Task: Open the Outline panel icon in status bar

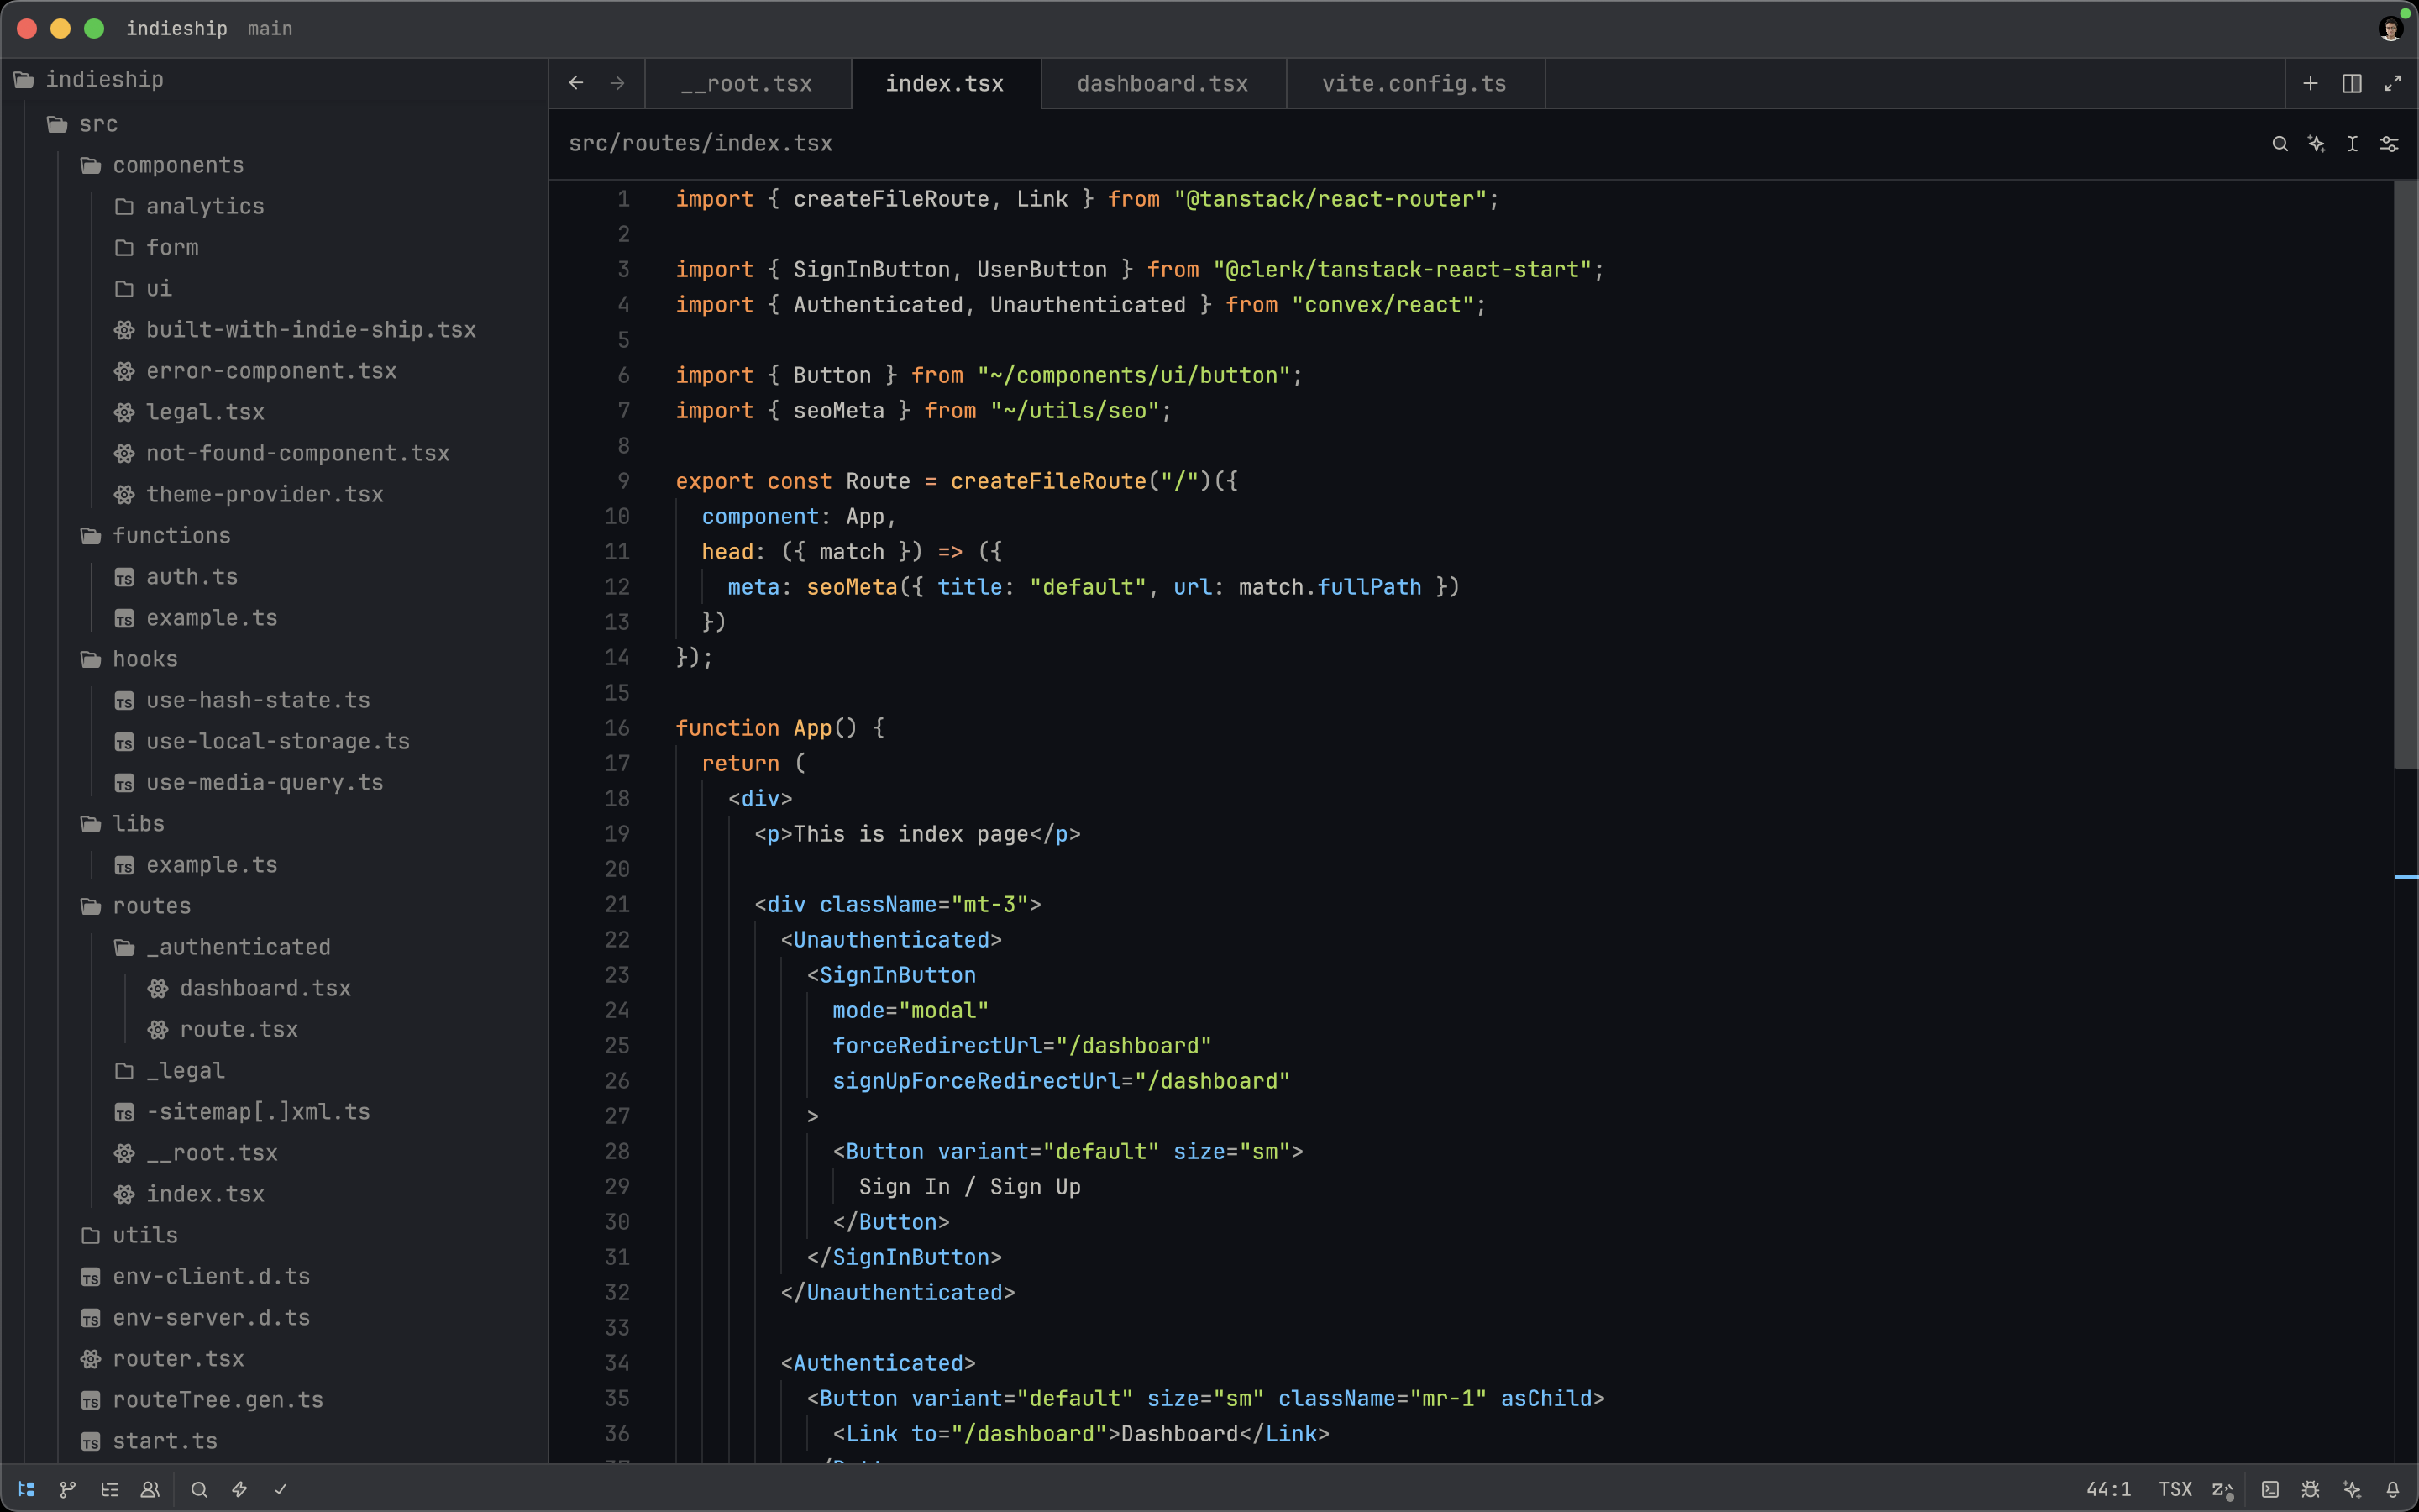Action: pos(110,1490)
